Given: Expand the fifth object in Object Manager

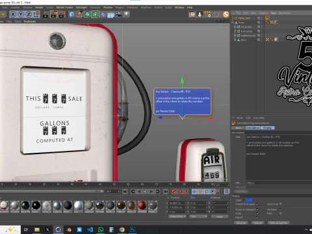Looking at the screenshot, I should click(x=235, y=36).
